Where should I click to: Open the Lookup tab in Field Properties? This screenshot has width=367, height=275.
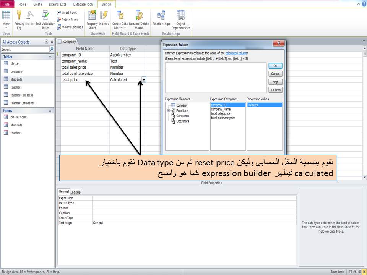[x=75, y=192]
